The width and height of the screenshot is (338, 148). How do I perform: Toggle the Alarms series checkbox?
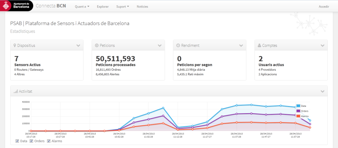click(x=49, y=141)
